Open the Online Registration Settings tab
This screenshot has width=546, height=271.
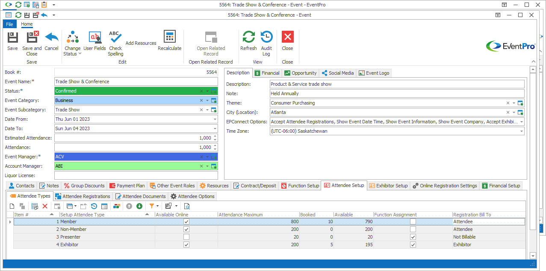pyautogui.click(x=445, y=186)
